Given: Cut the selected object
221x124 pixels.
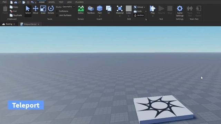Looking at the screenshot, I should pos(13,11).
